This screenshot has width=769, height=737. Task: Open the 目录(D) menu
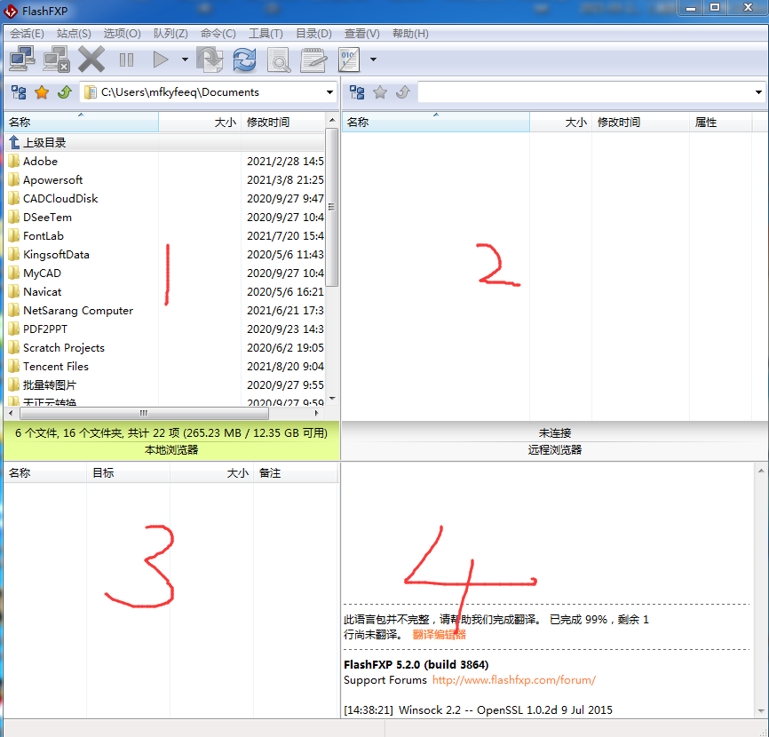(x=313, y=34)
